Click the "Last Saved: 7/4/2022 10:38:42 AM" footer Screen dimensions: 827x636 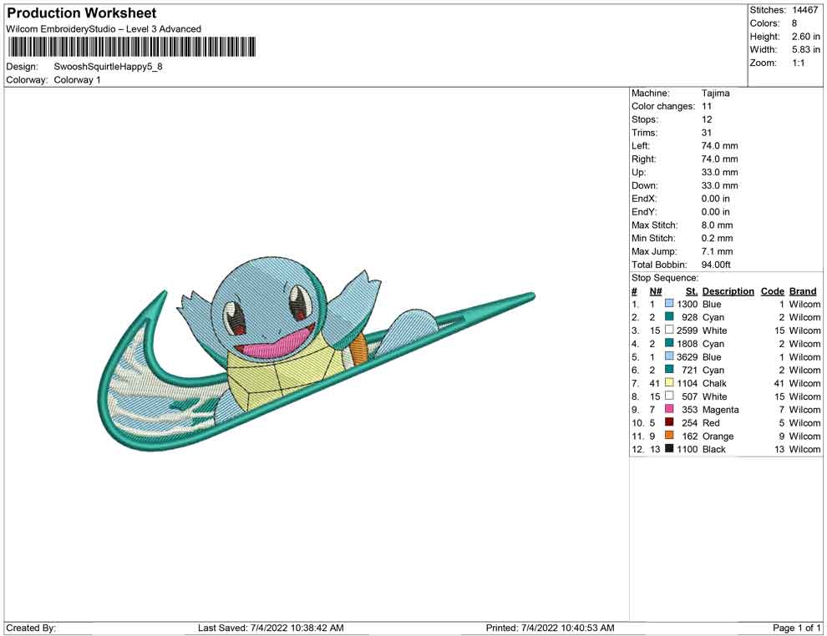tap(271, 628)
